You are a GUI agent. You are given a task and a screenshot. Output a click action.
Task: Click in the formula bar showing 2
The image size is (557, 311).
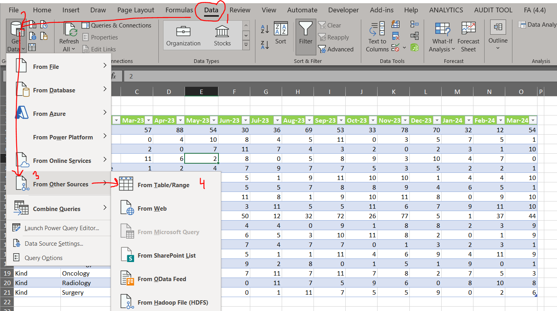coord(340,76)
